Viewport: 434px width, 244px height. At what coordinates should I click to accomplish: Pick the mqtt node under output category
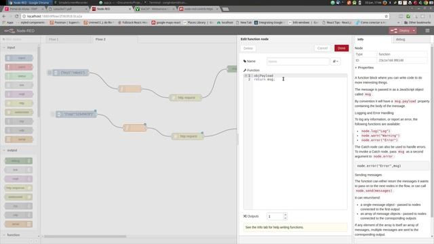coord(18,179)
